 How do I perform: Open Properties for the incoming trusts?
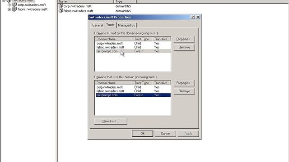(184, 83)
